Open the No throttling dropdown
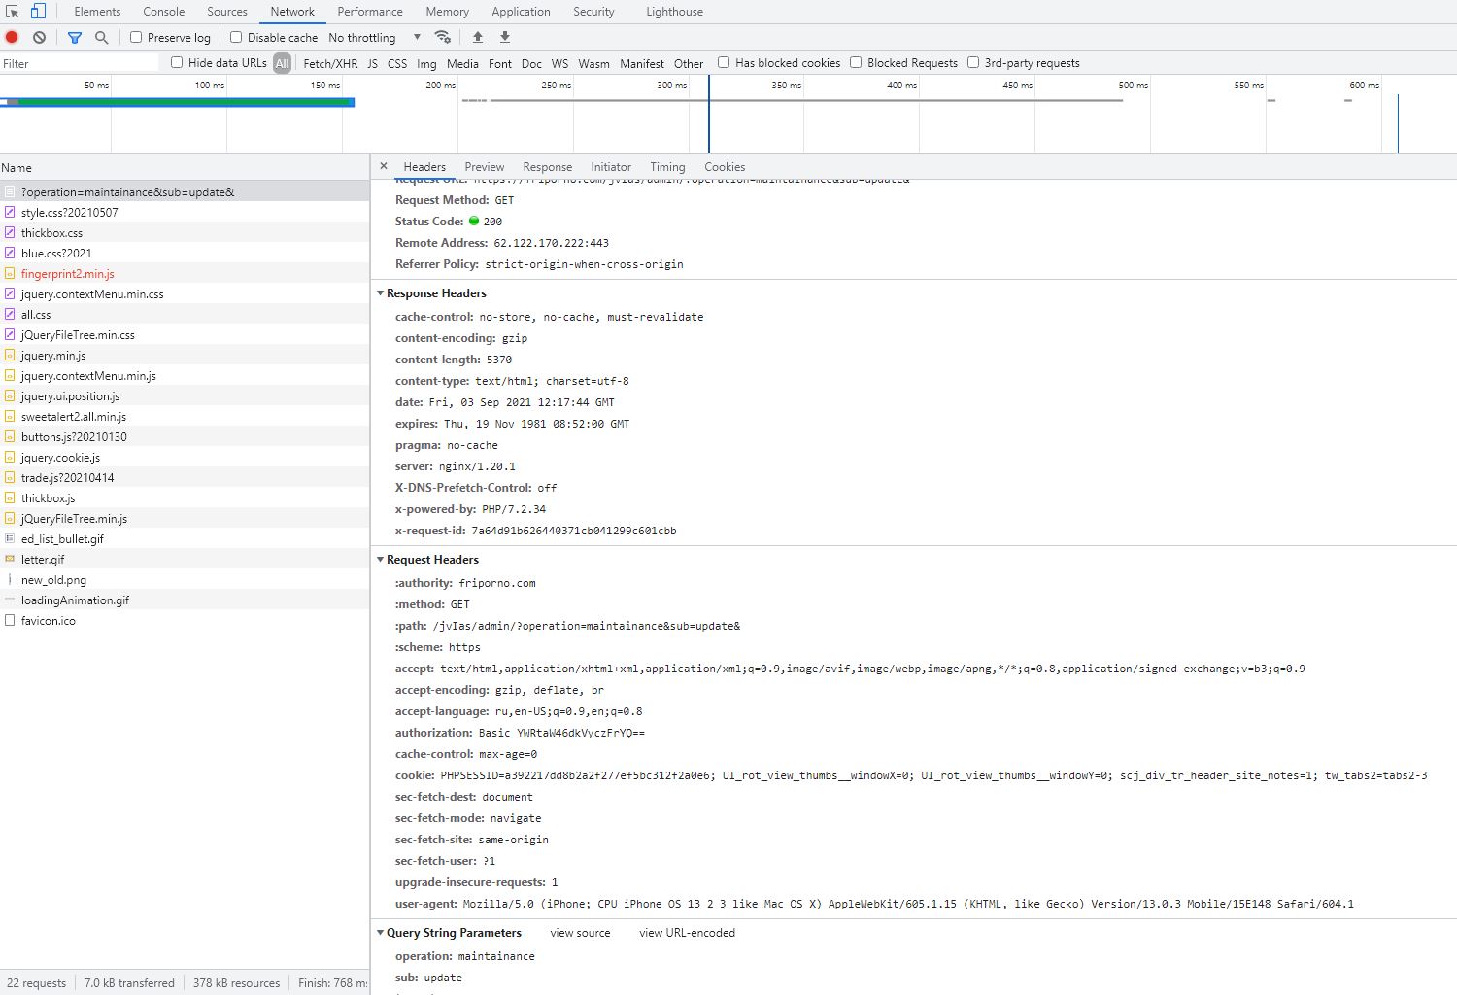1457x995 pixels. (374, 37)
